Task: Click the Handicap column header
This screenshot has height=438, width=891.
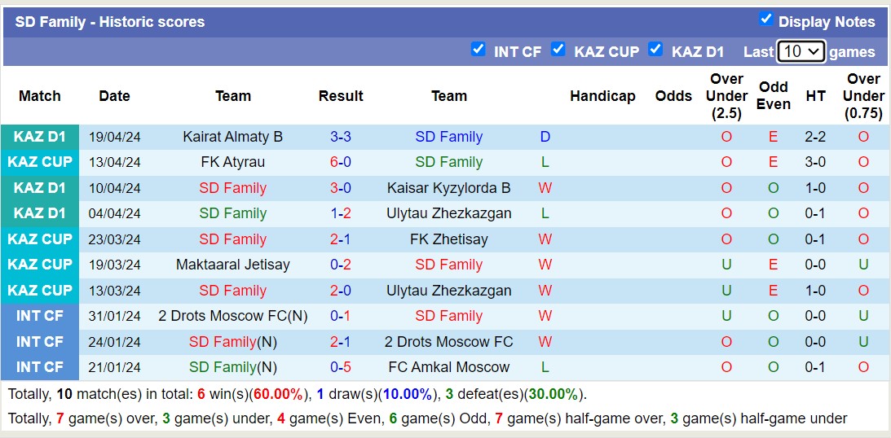Action: click(x=602, y=96)
